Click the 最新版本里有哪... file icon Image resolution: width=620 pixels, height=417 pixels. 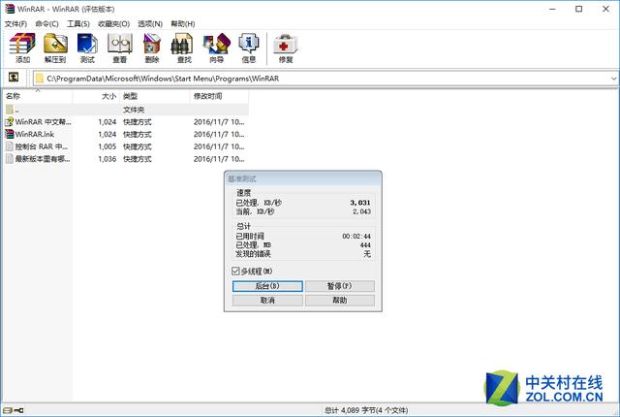[10, 159]
